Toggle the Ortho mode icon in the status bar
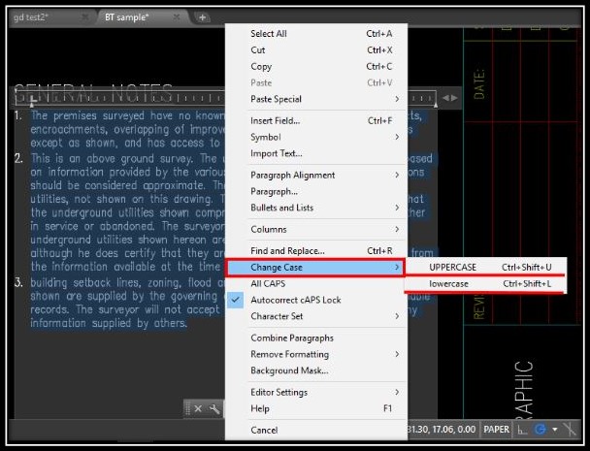The image size is (590, 451). pos(522,430)
